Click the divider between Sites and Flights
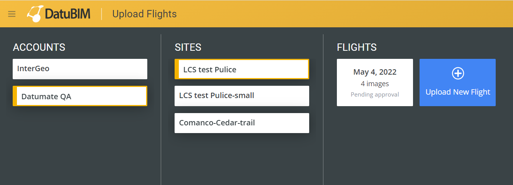The height and width of the screenshot is (185, 513). 323,110
